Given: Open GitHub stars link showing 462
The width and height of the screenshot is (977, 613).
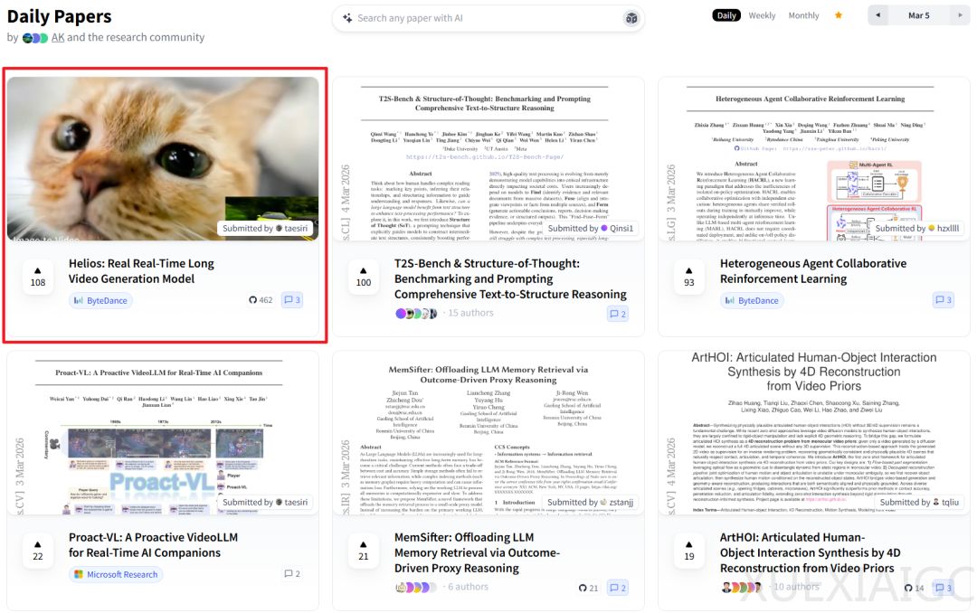Looking at the screenshot, I should (x=261, y=300).
